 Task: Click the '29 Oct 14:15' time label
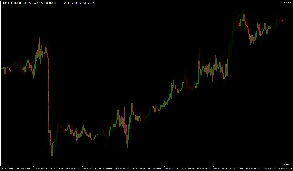point(138,169)
